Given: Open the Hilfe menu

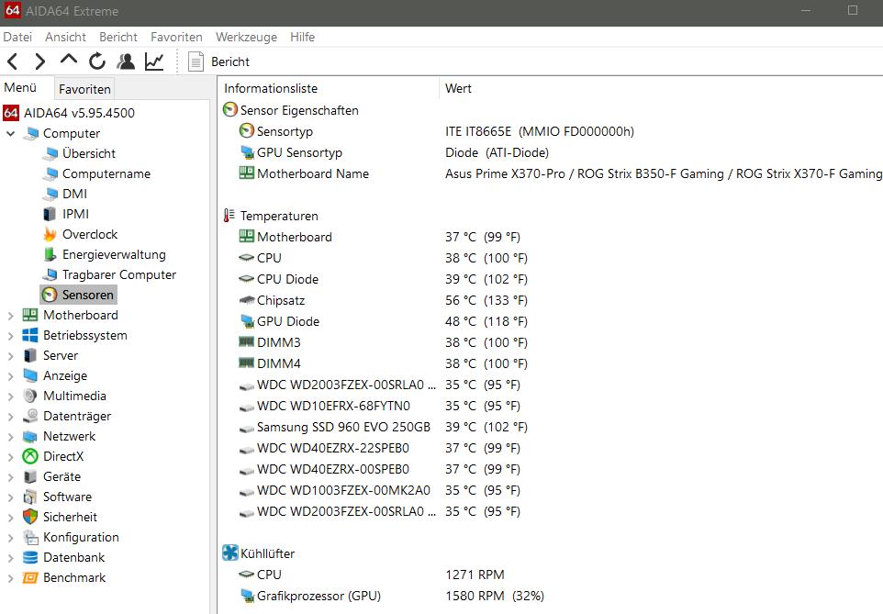Looking at the screenshot, I should point(302,38).
